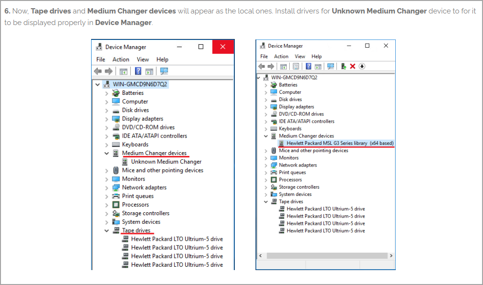Viewport: 483px width, 285px height.
Task: Click Show/Hide Console Tree icon in left window
Action: 123,71
